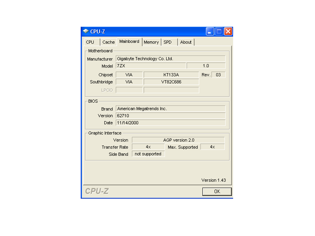Click the CPU-Z title bar icon
This screenshot has width=315, height=236.
click(x=86, y=31)
